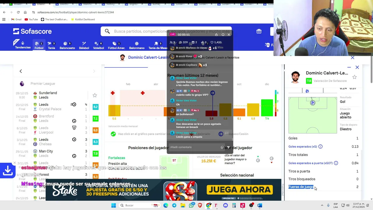Show hidden system tray icons chevron
Screen dimensions: 373x210
[x=322, y=205]
